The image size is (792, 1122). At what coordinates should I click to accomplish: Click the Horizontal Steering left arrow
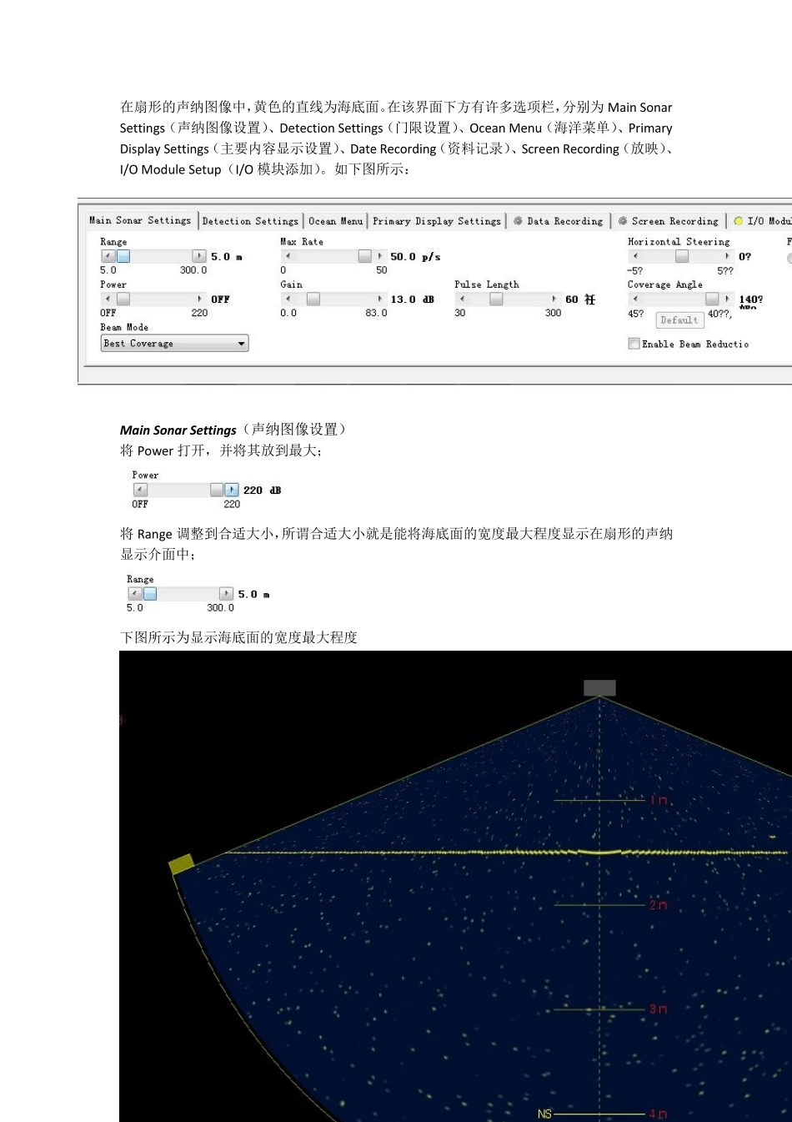pyautogui.click(x=636, y=256)
